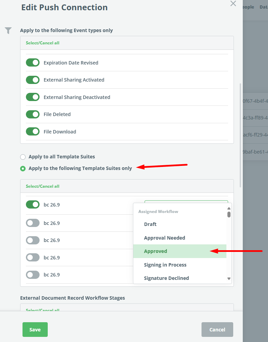Turn off the first bc 26.9 template suite
This screenshot has height=342, width=268.
(x=33, y=205)
